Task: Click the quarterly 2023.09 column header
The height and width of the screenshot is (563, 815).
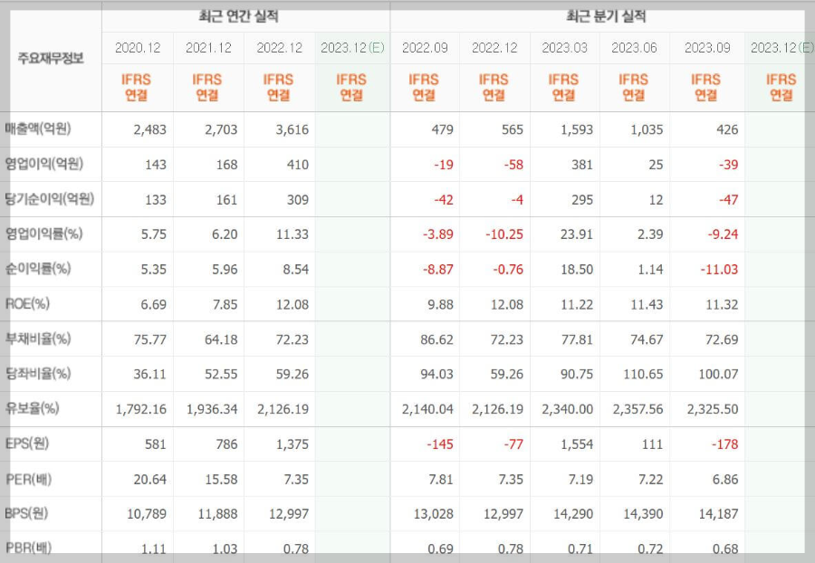Action: (707, 48)
